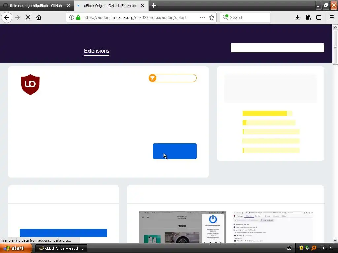
Task: Click the search engine magnifier icon
Action: (225, 17)
